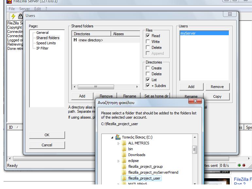Viewport: 252px width, 189px height.
Task: Select the Speed Limits page
Action: [x=46, y=43]
